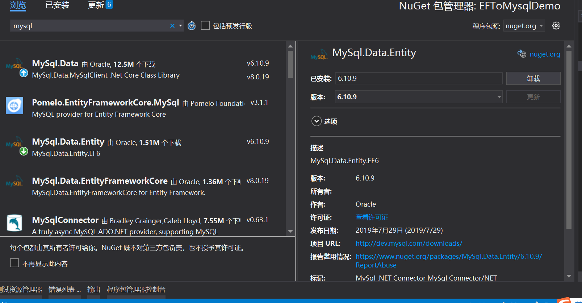Image resolution: width=582 pixels, height=303 pixels.
Task: Click the update-available arrow on MySql.Data
Action: [x=24, y=73]
